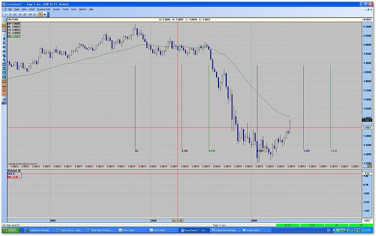Open the Help menu
The width and height of the screenshot is (376, 236).
coord(91,10)
